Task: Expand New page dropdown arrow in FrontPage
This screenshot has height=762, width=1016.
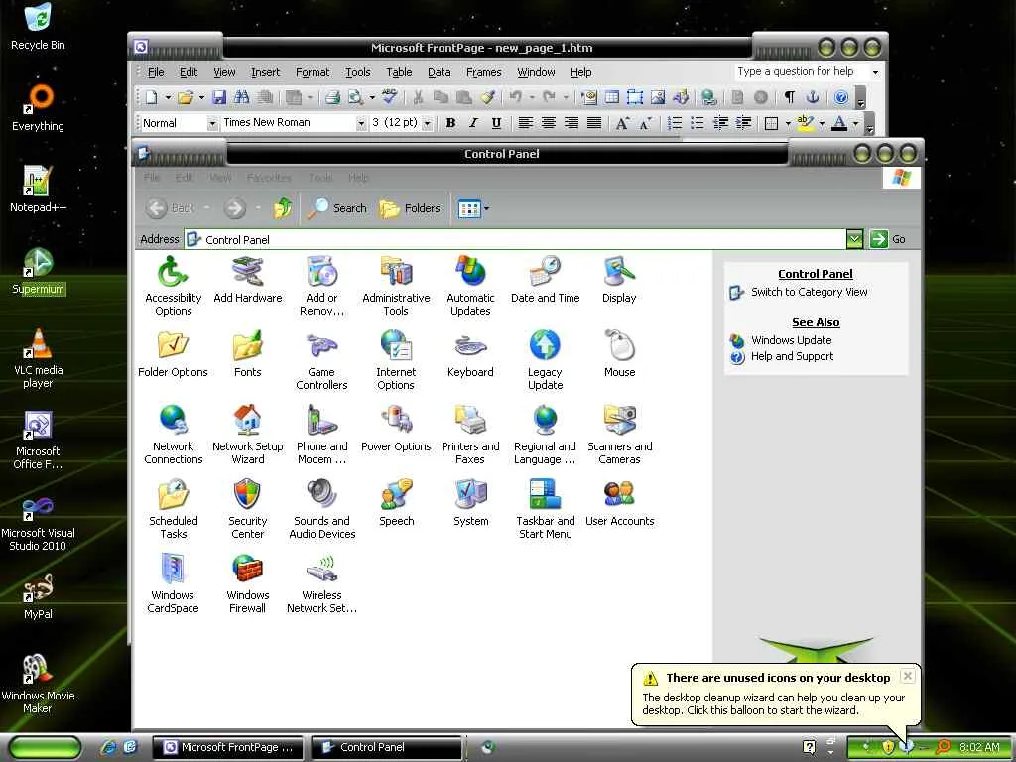Action: (168, 98)
